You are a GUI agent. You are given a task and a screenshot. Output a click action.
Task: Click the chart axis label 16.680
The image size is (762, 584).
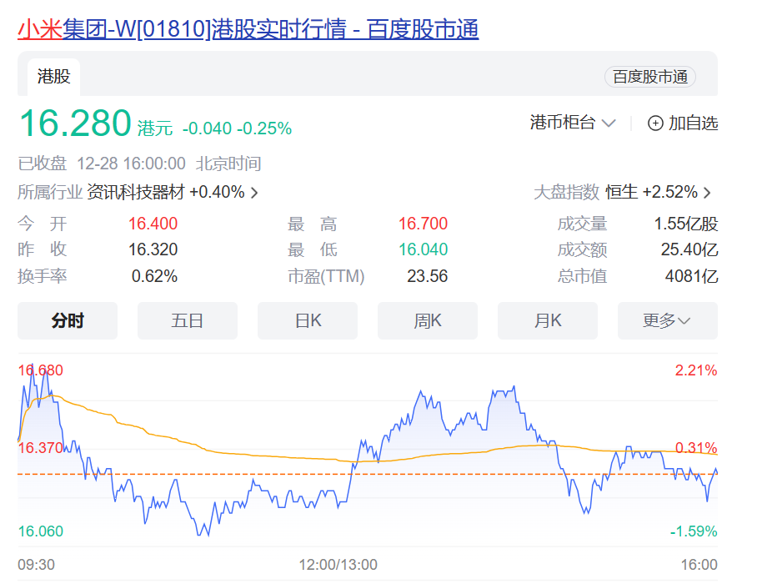pyautogui.click(x=41, y=370)
